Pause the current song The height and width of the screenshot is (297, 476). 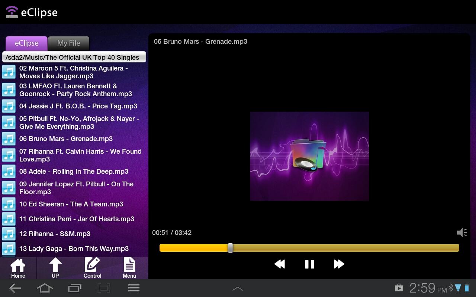[309, 264]
